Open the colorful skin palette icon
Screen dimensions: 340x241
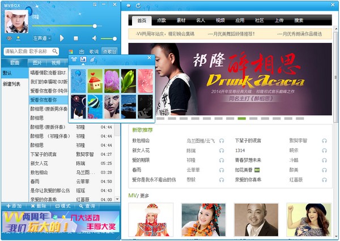click(x=71, y=51)
